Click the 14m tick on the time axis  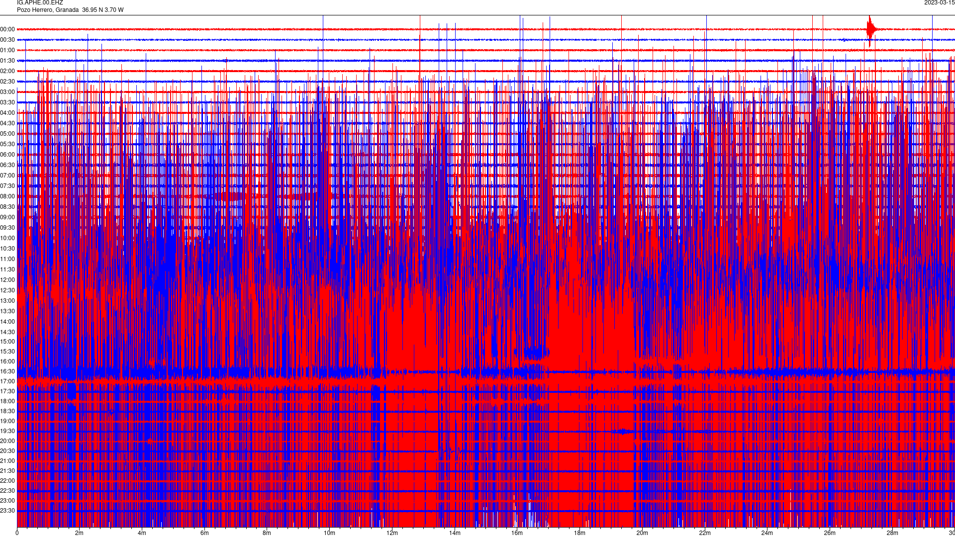(455, 533)
